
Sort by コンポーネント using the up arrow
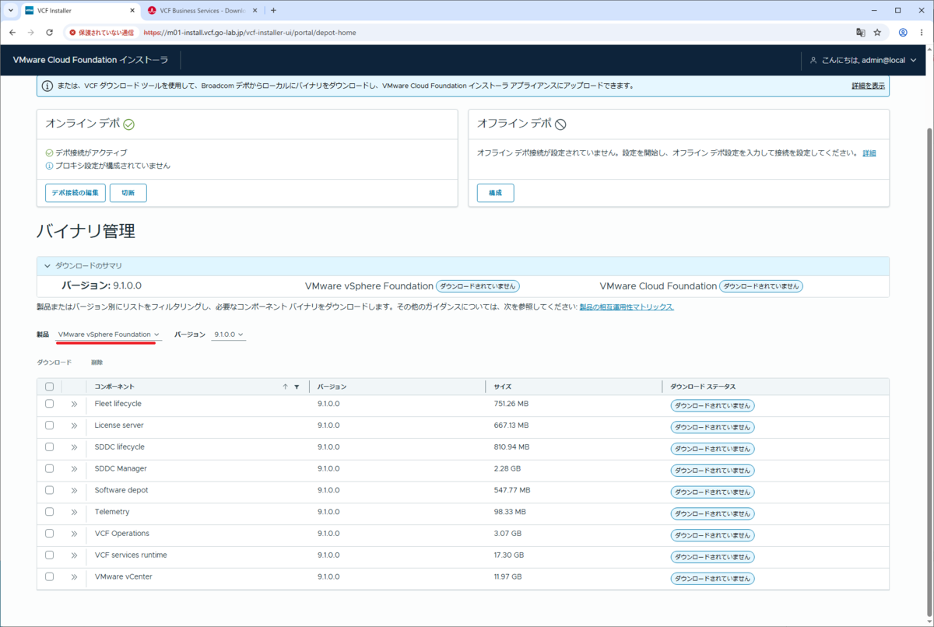(286, 387)
